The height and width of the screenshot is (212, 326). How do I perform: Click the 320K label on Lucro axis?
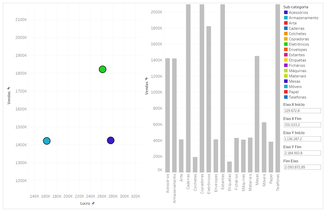(136, 196)
